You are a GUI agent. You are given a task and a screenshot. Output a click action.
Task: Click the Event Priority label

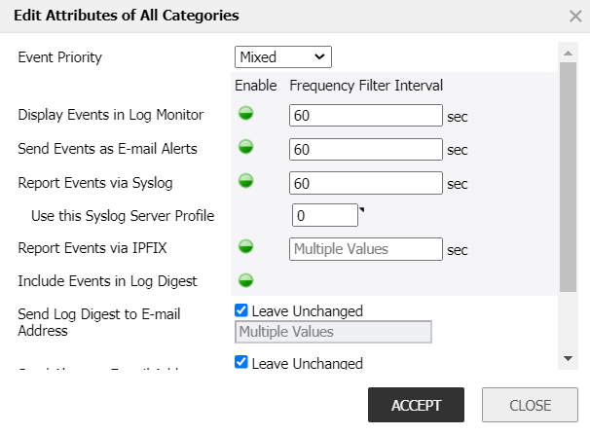[59, 57]
